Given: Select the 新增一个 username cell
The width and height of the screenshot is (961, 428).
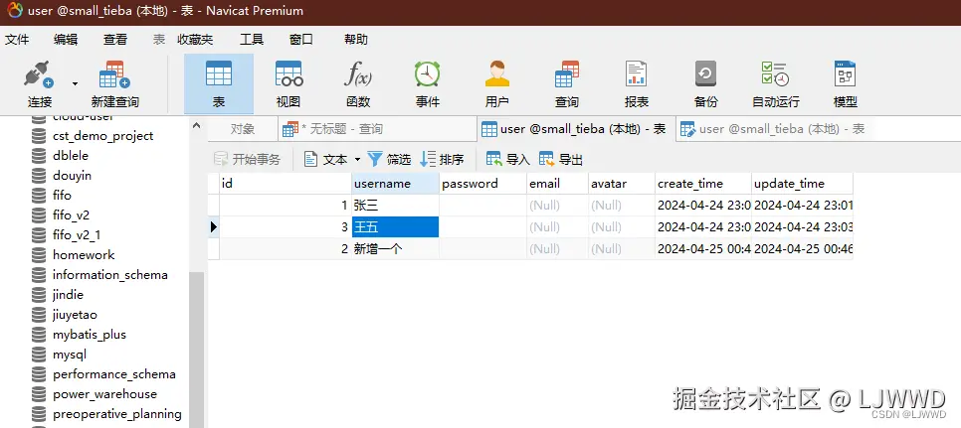Looking at the screenshot, I should (395, 249).
